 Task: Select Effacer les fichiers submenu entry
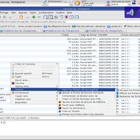128,93
